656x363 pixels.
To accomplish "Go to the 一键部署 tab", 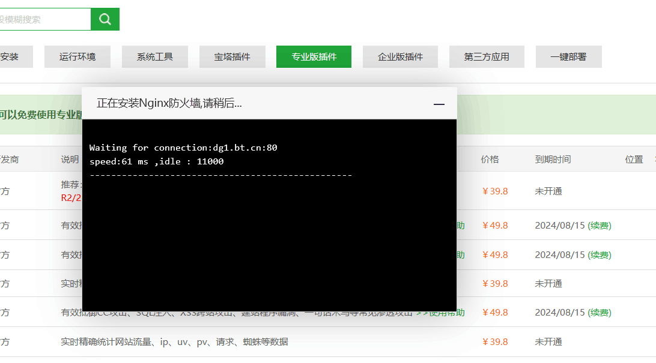I will 568,57.
